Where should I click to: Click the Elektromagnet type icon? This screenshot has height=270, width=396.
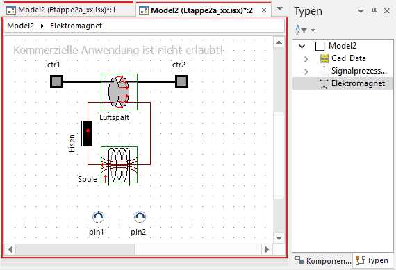(x=324, y=84)
